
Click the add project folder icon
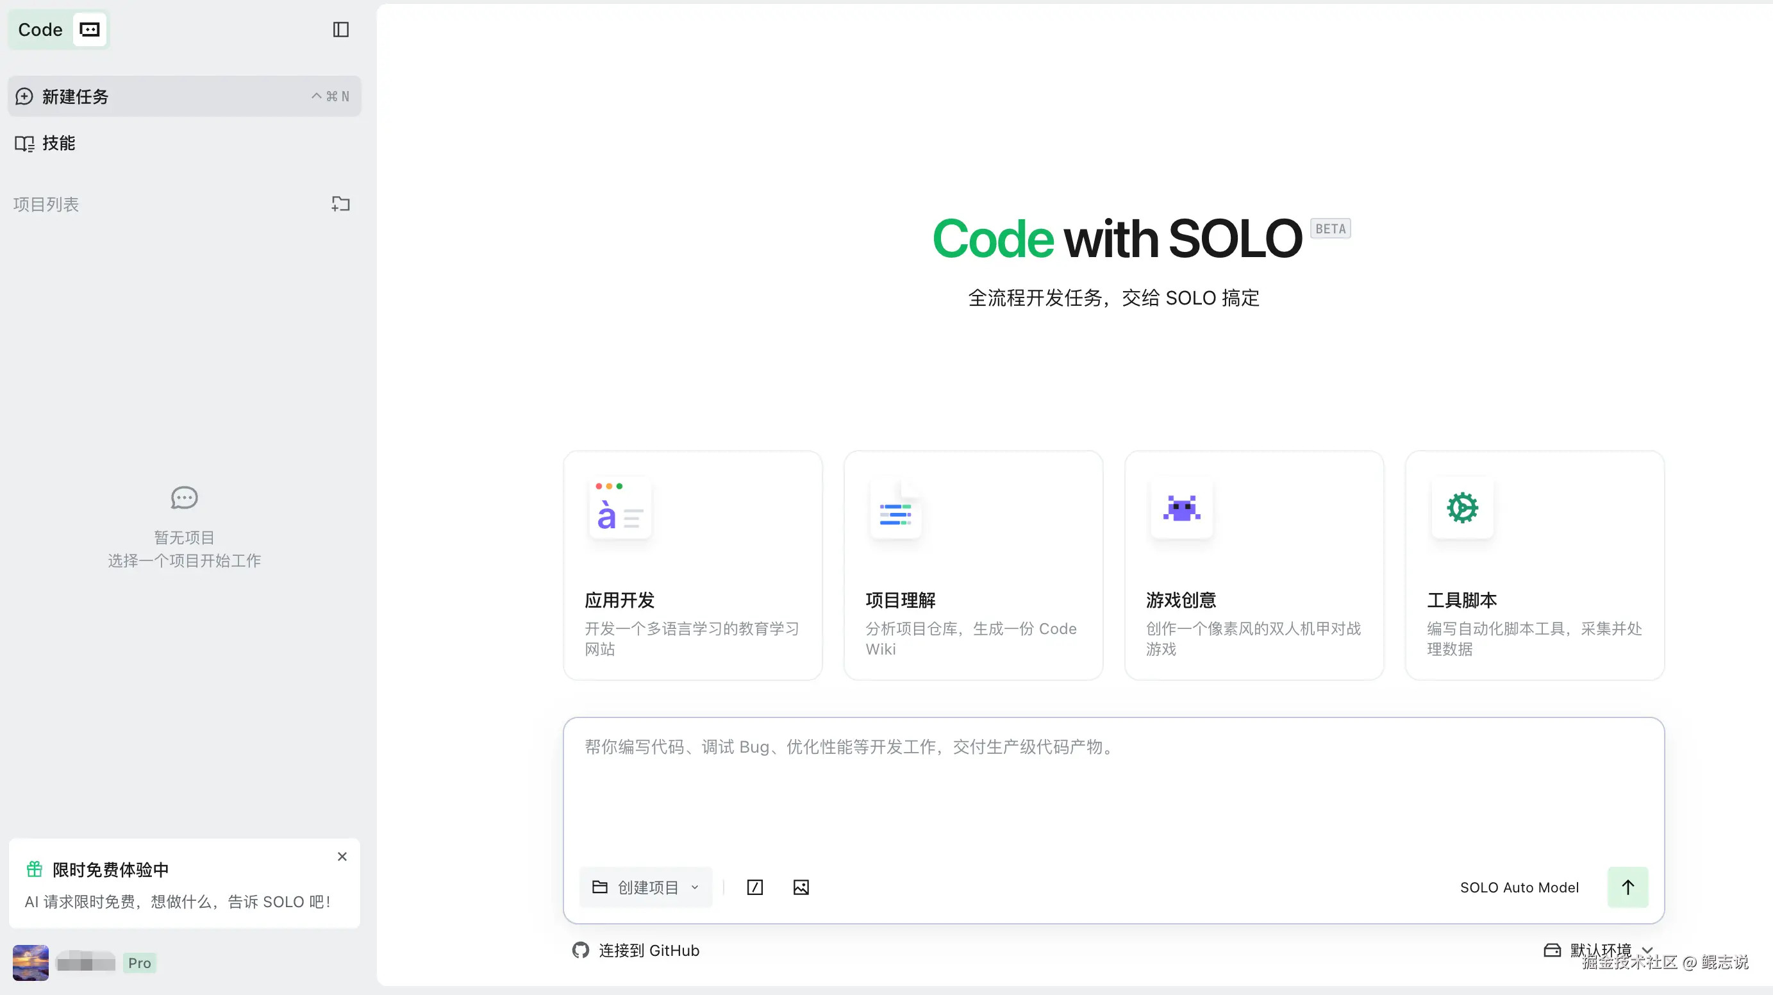(341, 204)
